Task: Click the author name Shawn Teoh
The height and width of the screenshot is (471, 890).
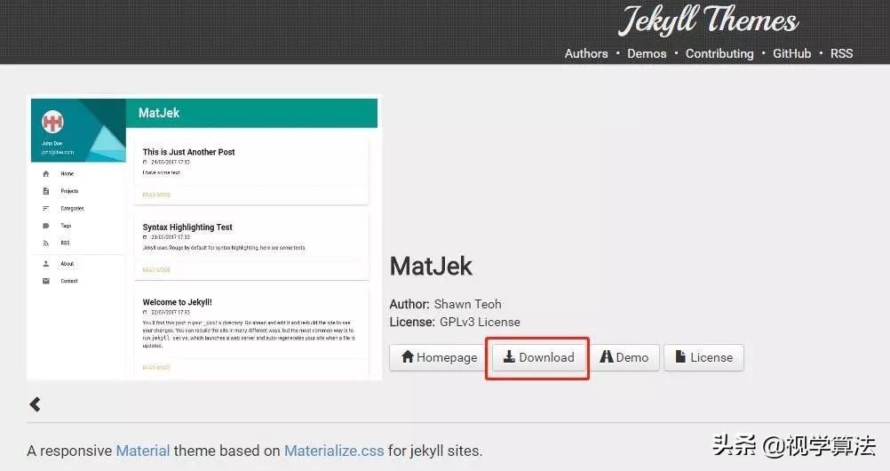Action: (468, 304)
